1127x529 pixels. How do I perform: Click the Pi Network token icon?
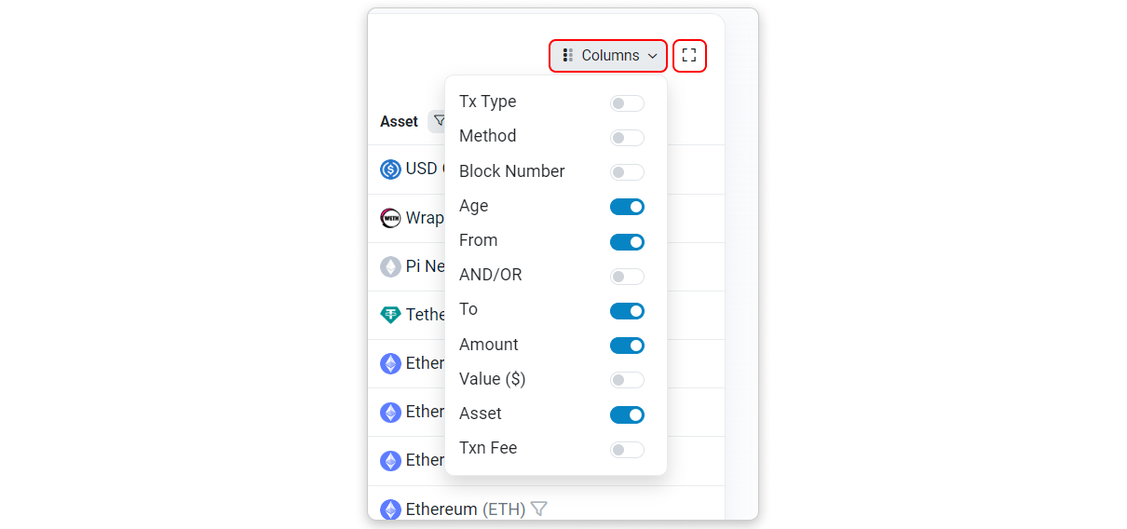390,266
